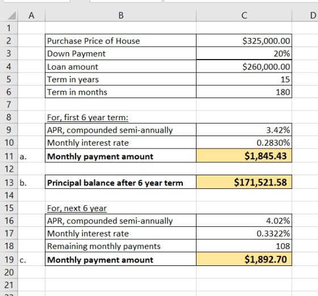Select column C header

(x=244, y=15)
